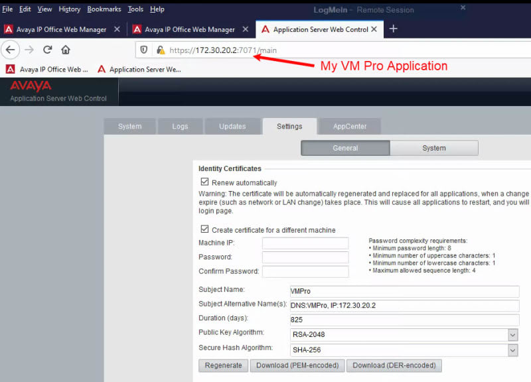Image resolution: width=531 pixels, height=382 pixels.
Task: Open the View menu
Action: click(44, 9)
